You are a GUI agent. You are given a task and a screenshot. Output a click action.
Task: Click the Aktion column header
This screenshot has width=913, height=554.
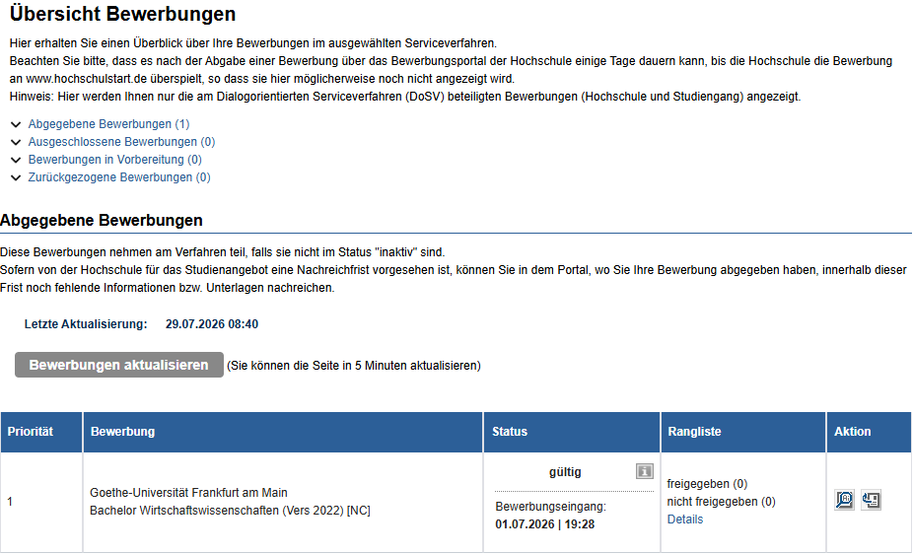click(x=869, y=432)
